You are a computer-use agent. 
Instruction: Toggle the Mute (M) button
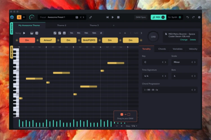click(24, 17)
